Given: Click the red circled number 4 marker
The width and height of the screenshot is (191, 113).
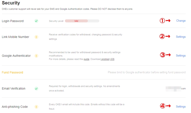Looking at the screenshot, I should click(x=163, y=106).
